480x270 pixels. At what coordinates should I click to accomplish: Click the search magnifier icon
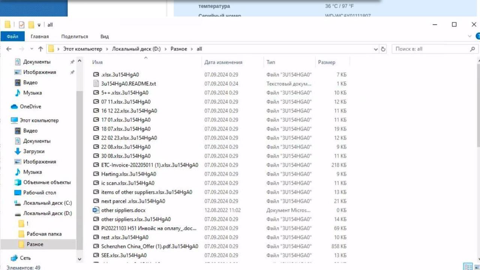tap(472, 49)
